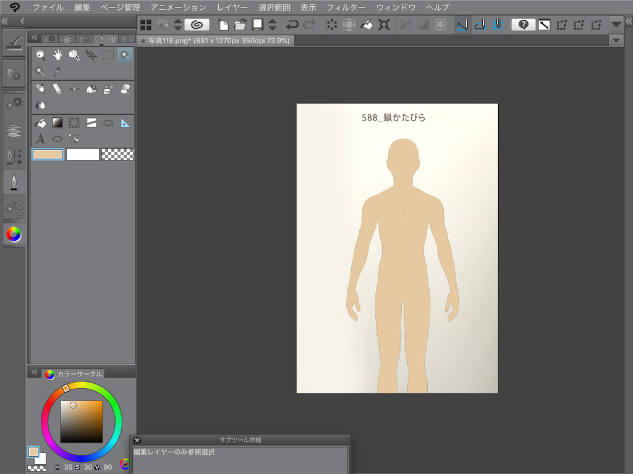The height and width of the screenshot is (474, 633).
Task: Click inside the saturation-value color square
Action: (x=82, y=422)
